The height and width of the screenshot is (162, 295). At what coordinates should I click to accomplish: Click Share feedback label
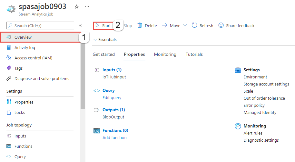(240, 25)
